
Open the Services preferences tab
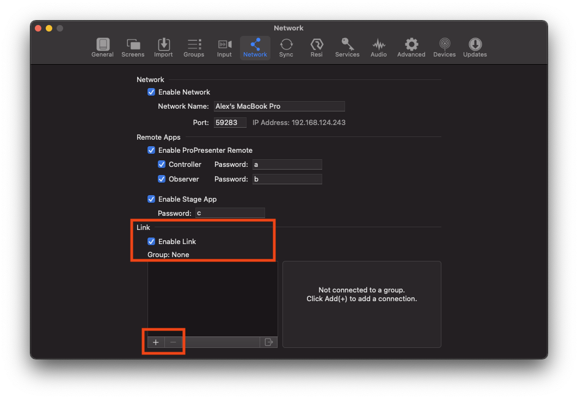coord(347,47)
